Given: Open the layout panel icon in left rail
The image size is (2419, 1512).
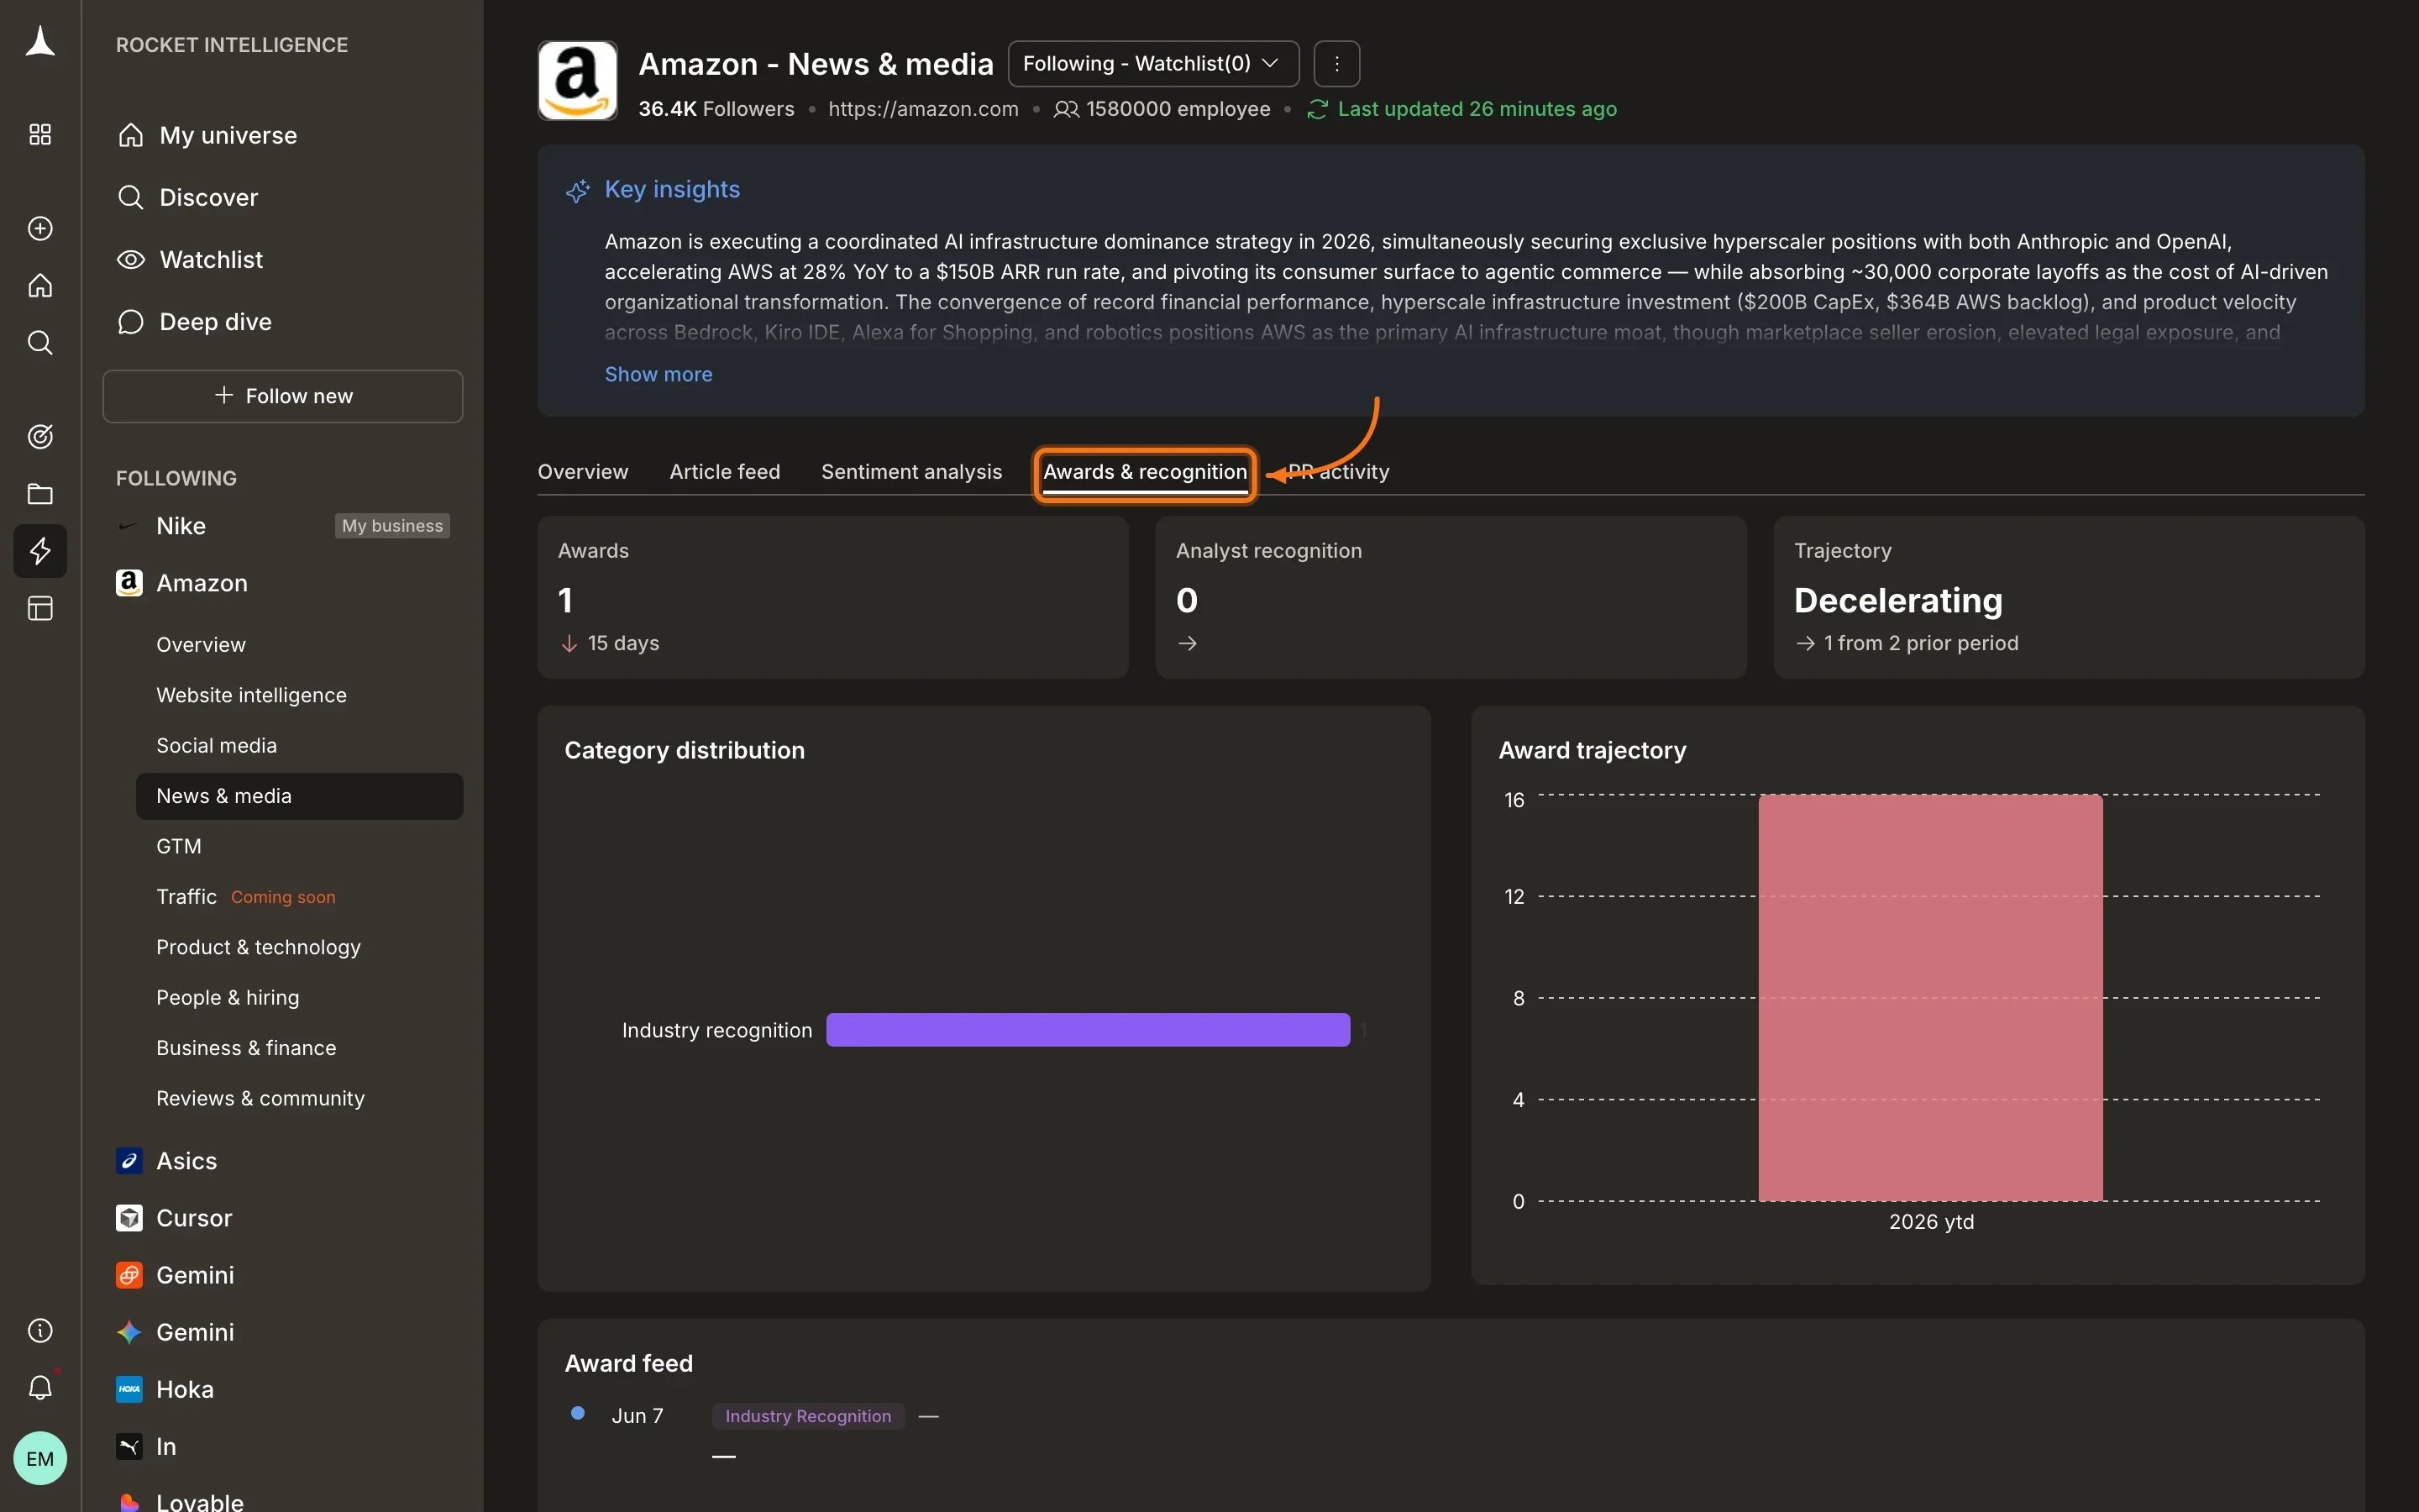Looking at the screenshot, I should (40, 608).
